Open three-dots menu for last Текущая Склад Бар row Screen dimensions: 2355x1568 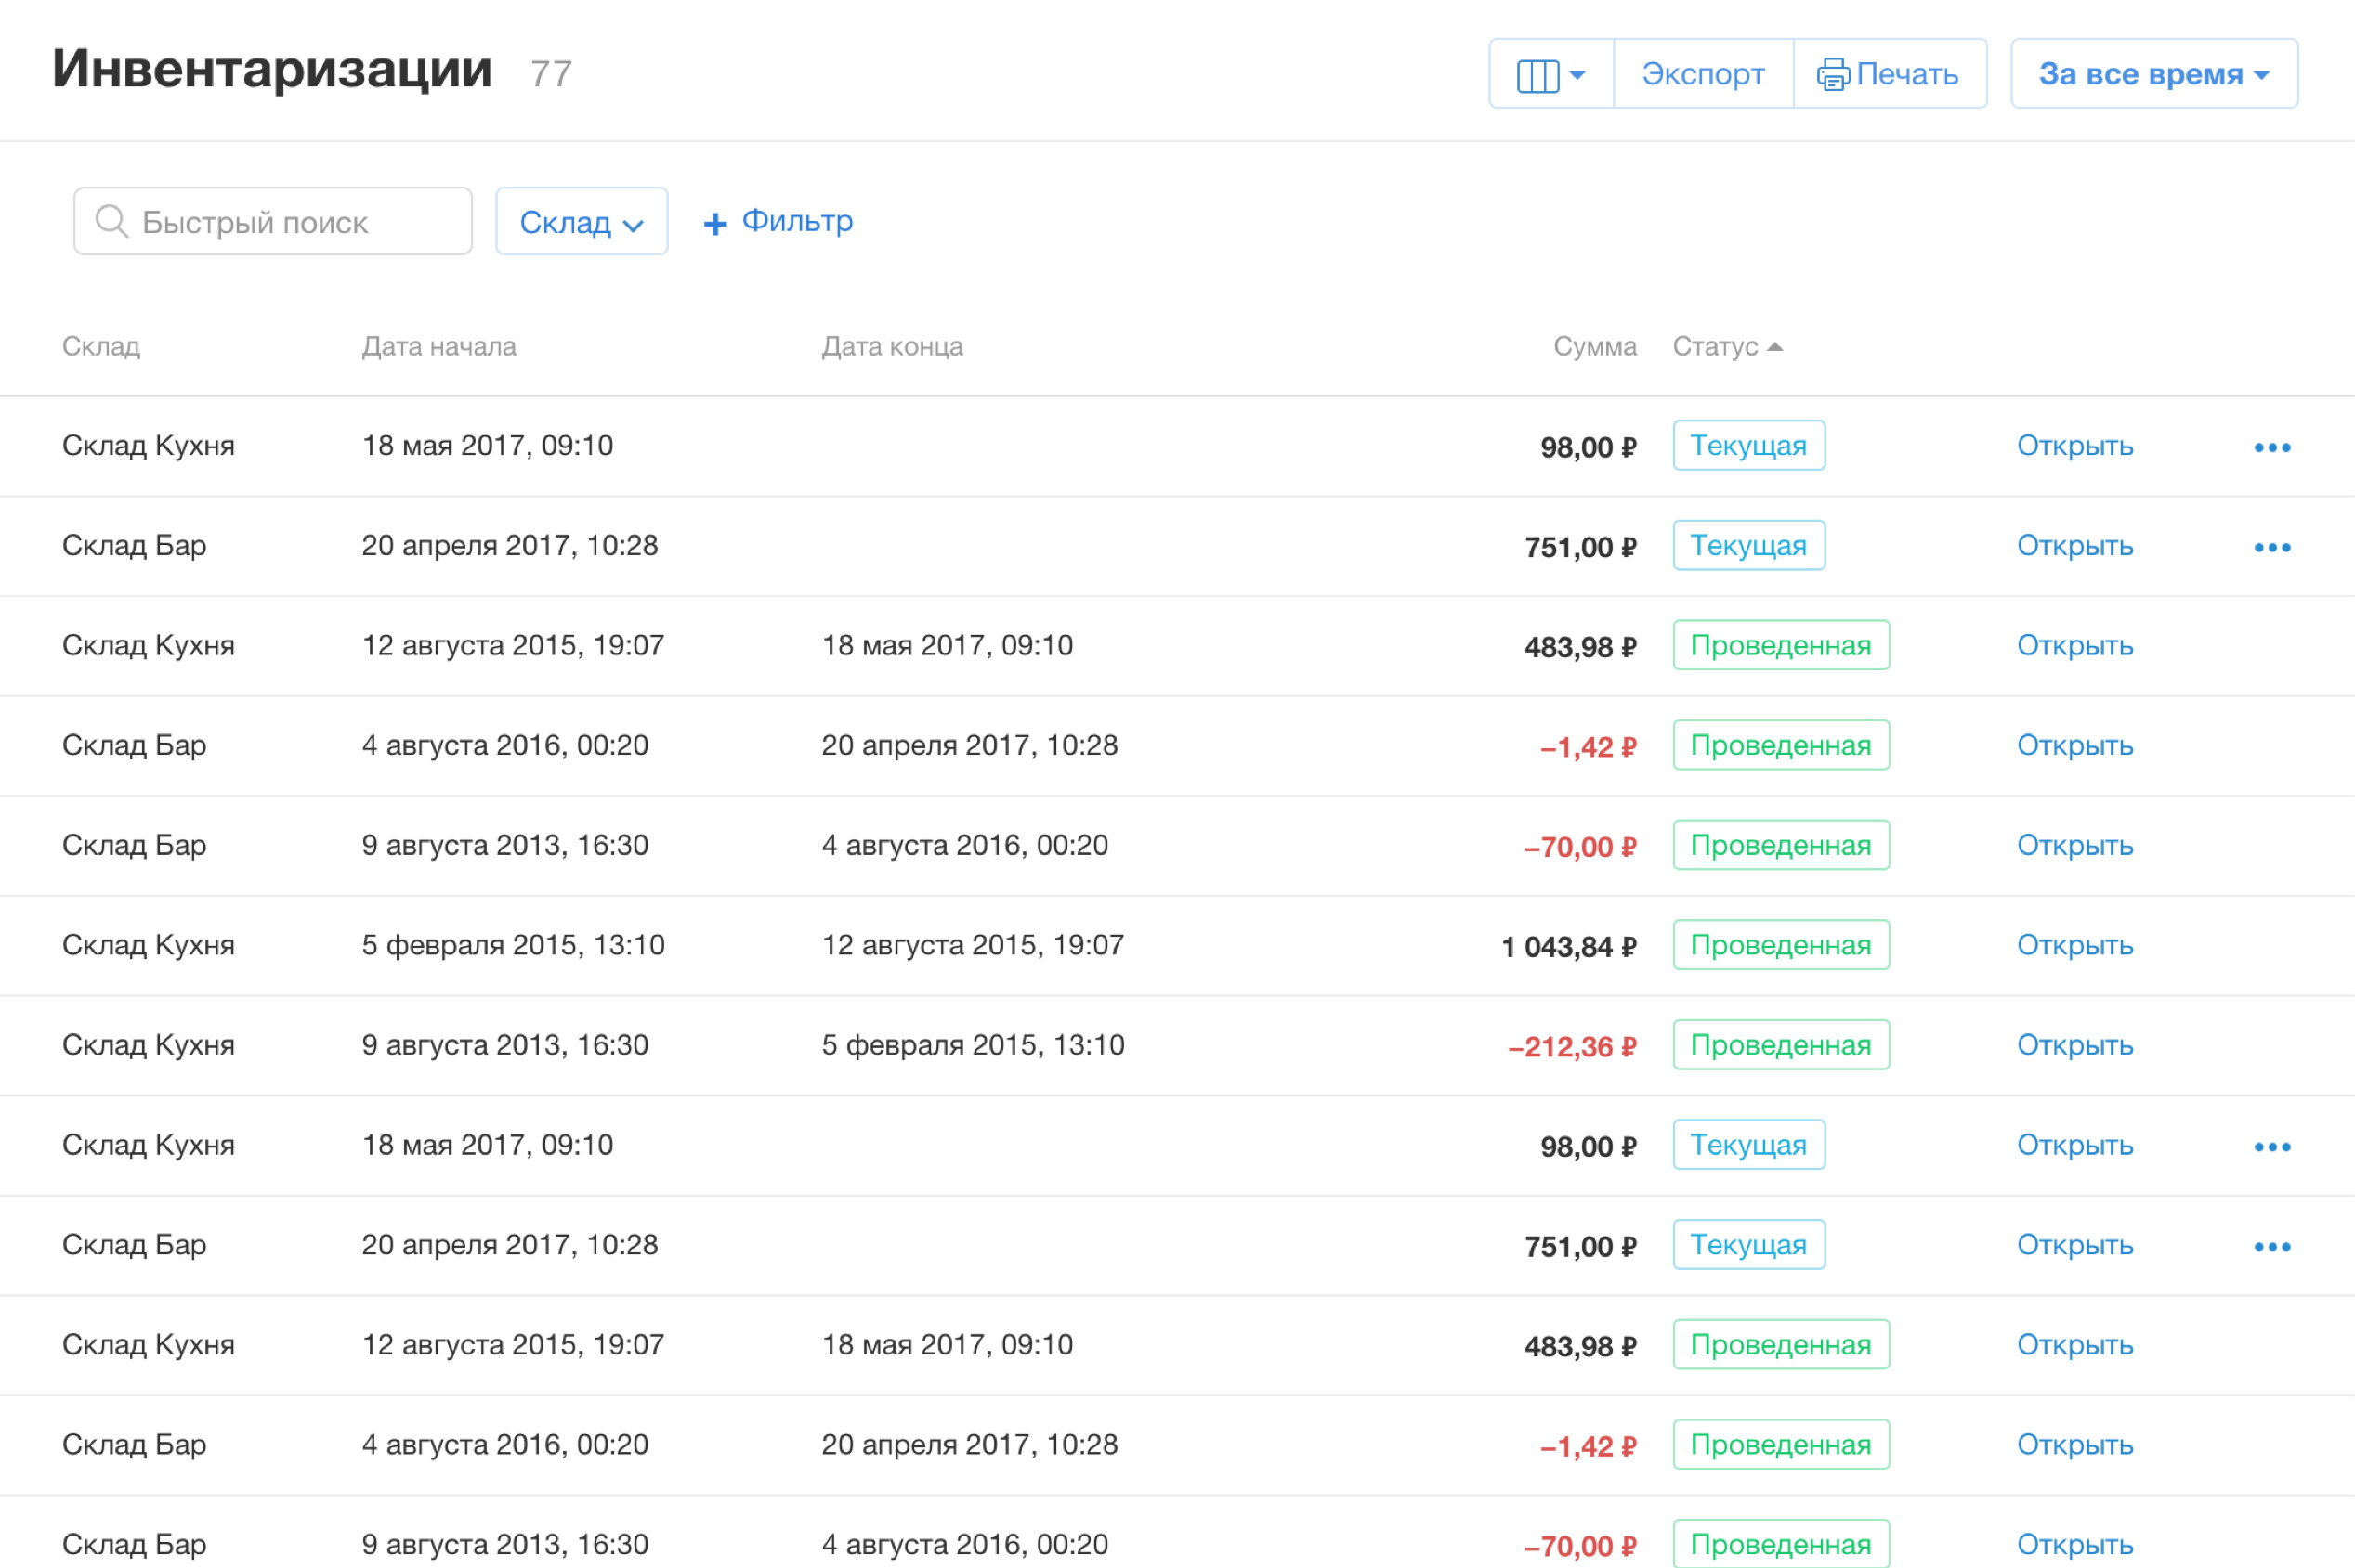tap(2271, 1246)
